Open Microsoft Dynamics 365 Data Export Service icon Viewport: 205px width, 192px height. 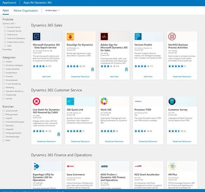36,36
